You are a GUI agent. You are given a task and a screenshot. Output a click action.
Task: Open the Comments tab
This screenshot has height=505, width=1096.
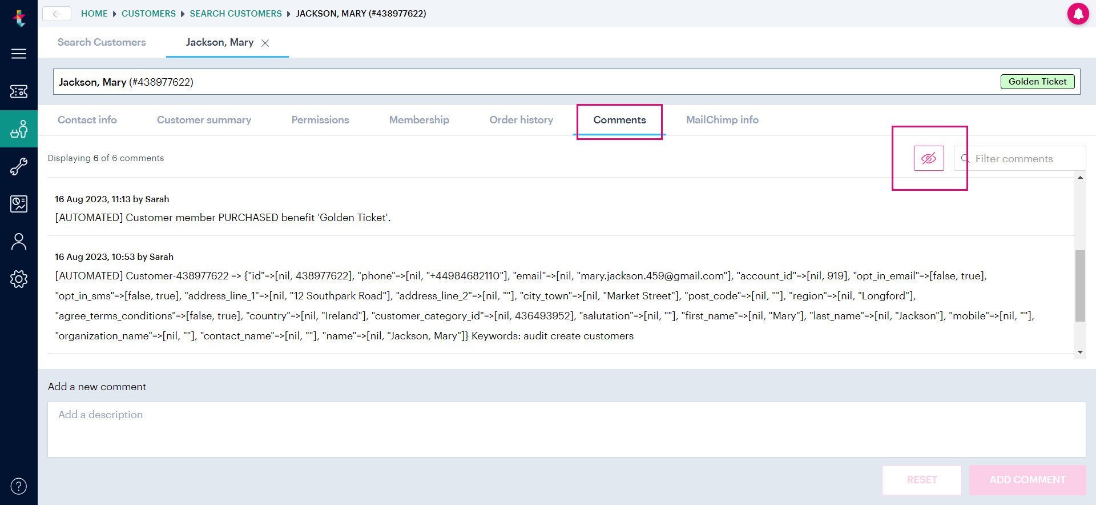tap(619, 120)
